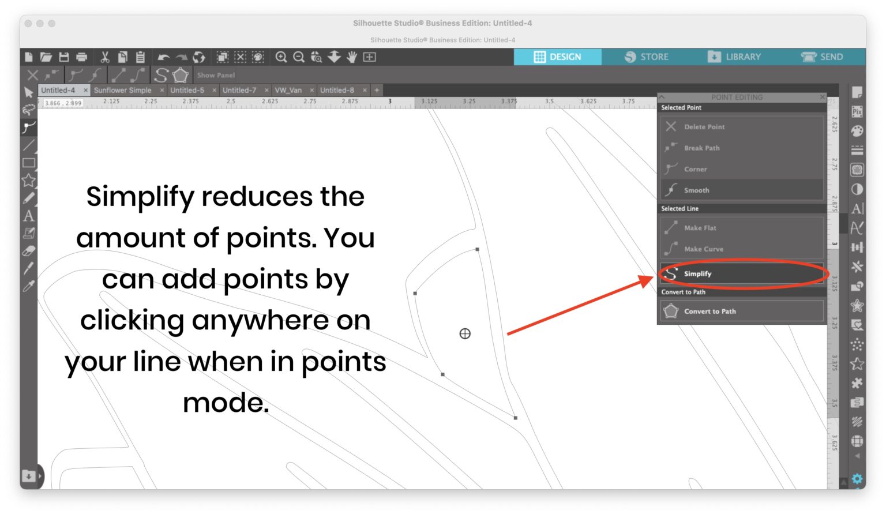Toggle Smooth for the selected point
886x514 pixels.
741,190
